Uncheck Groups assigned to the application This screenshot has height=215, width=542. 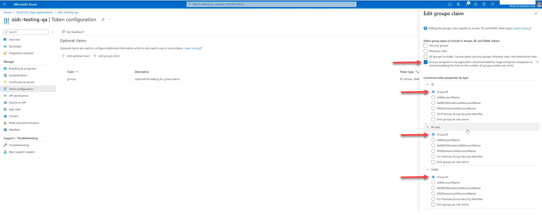(x=426, y=62)
